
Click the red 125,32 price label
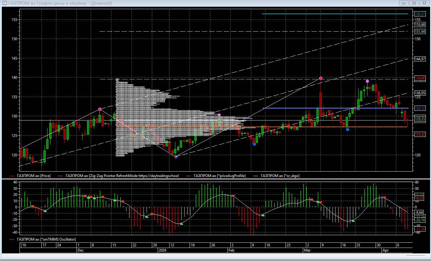tap(420, 134)
